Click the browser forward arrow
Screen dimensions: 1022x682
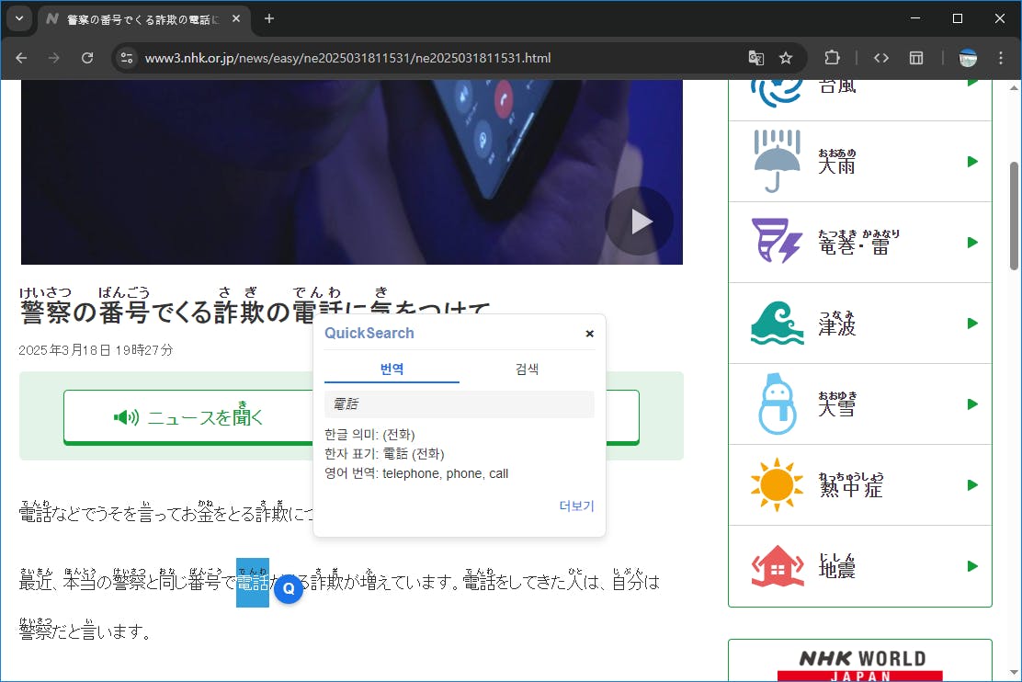point(54,58)
